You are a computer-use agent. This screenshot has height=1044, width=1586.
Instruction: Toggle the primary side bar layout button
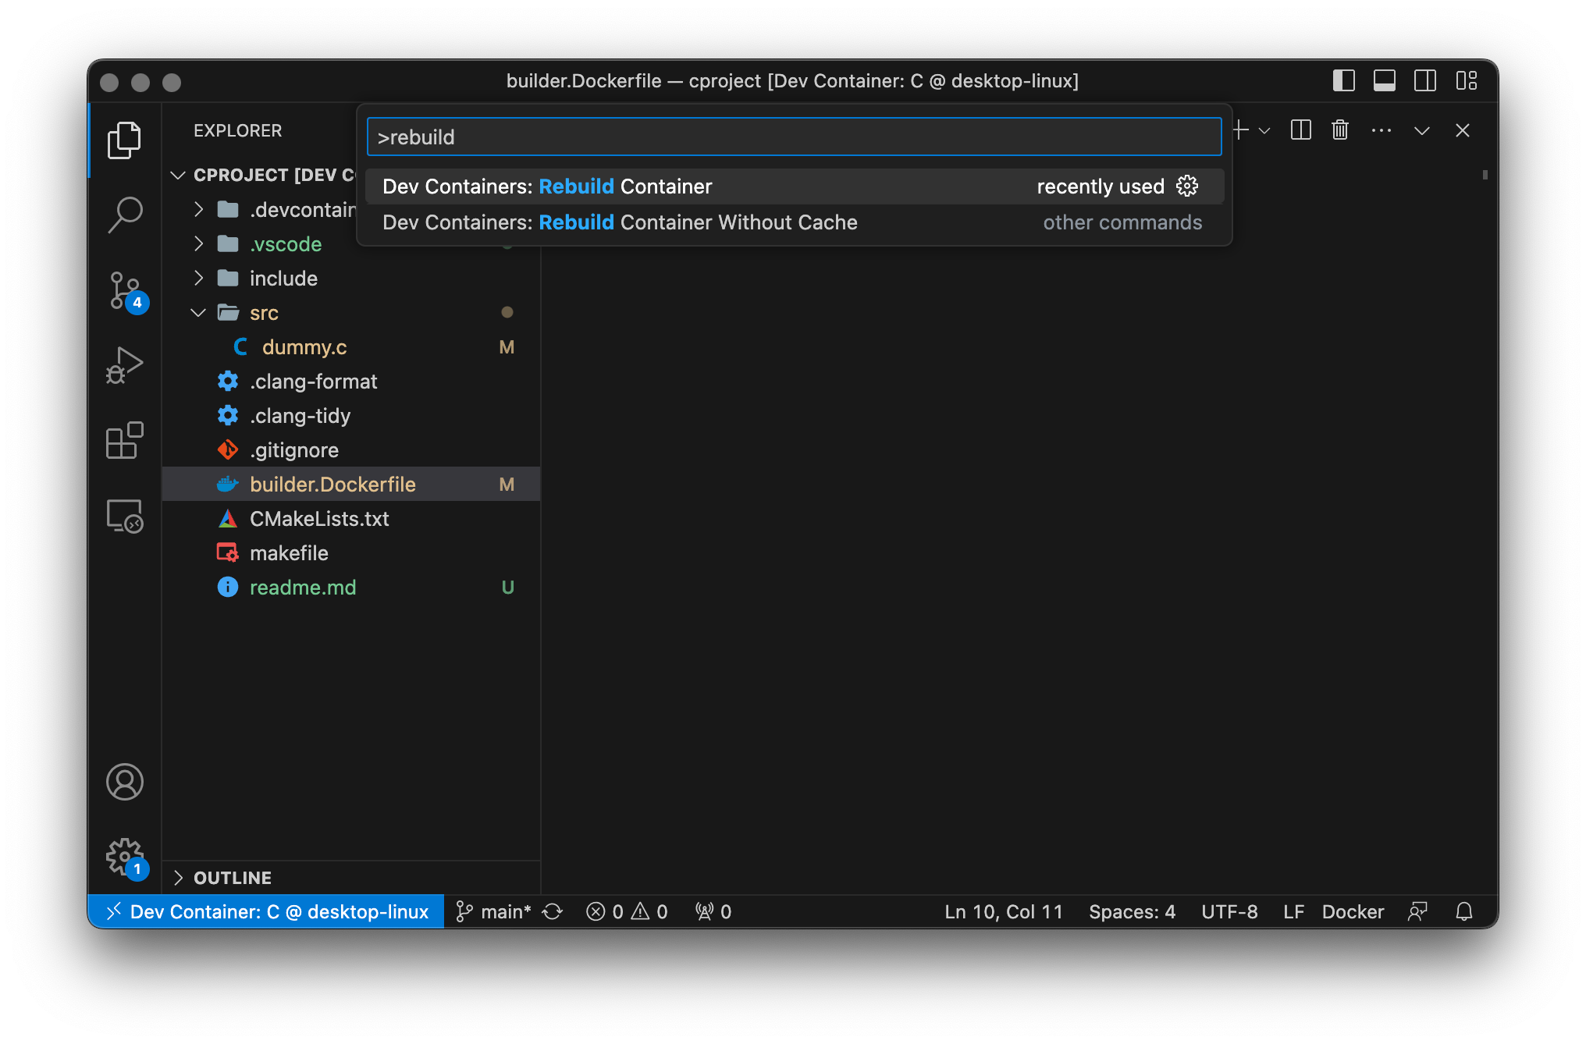click(x=1343, y=81)
